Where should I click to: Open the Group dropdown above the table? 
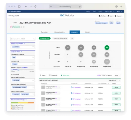click(x=117, y=75)
